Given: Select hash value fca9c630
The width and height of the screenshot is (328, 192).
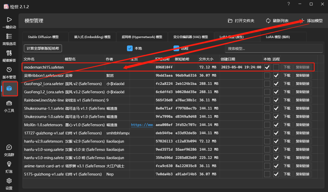Looking at the screenshot, I should point(164,166).
